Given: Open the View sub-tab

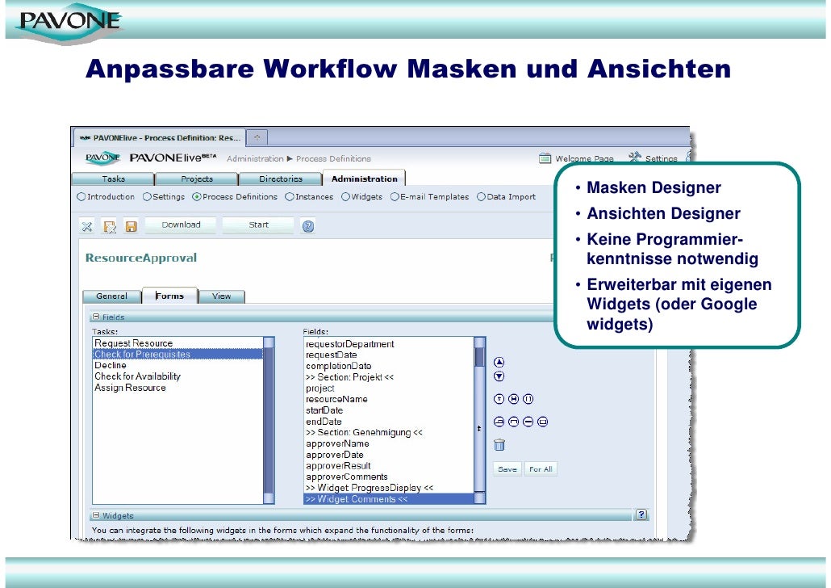Looking at the screenshot, I should [222, 296].
